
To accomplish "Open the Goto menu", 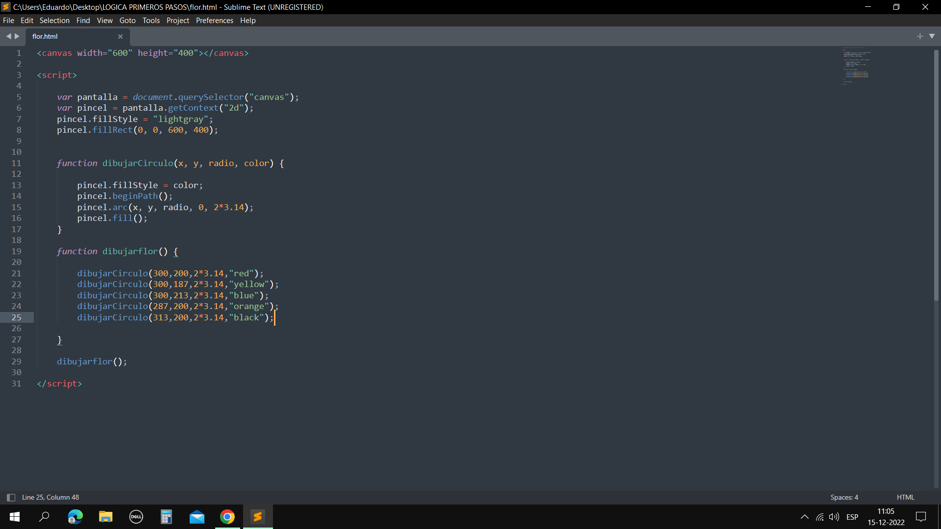I will pos(127,20).
